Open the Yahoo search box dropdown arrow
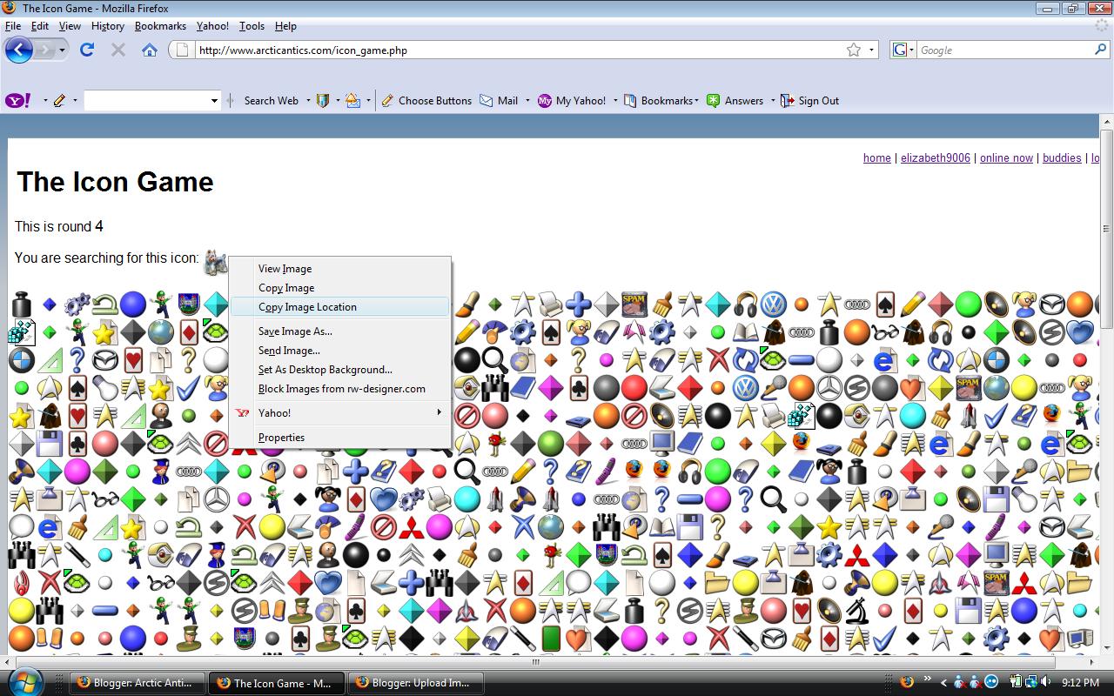The height and width of the screenshot is (696, 1114). pos(214,101)
